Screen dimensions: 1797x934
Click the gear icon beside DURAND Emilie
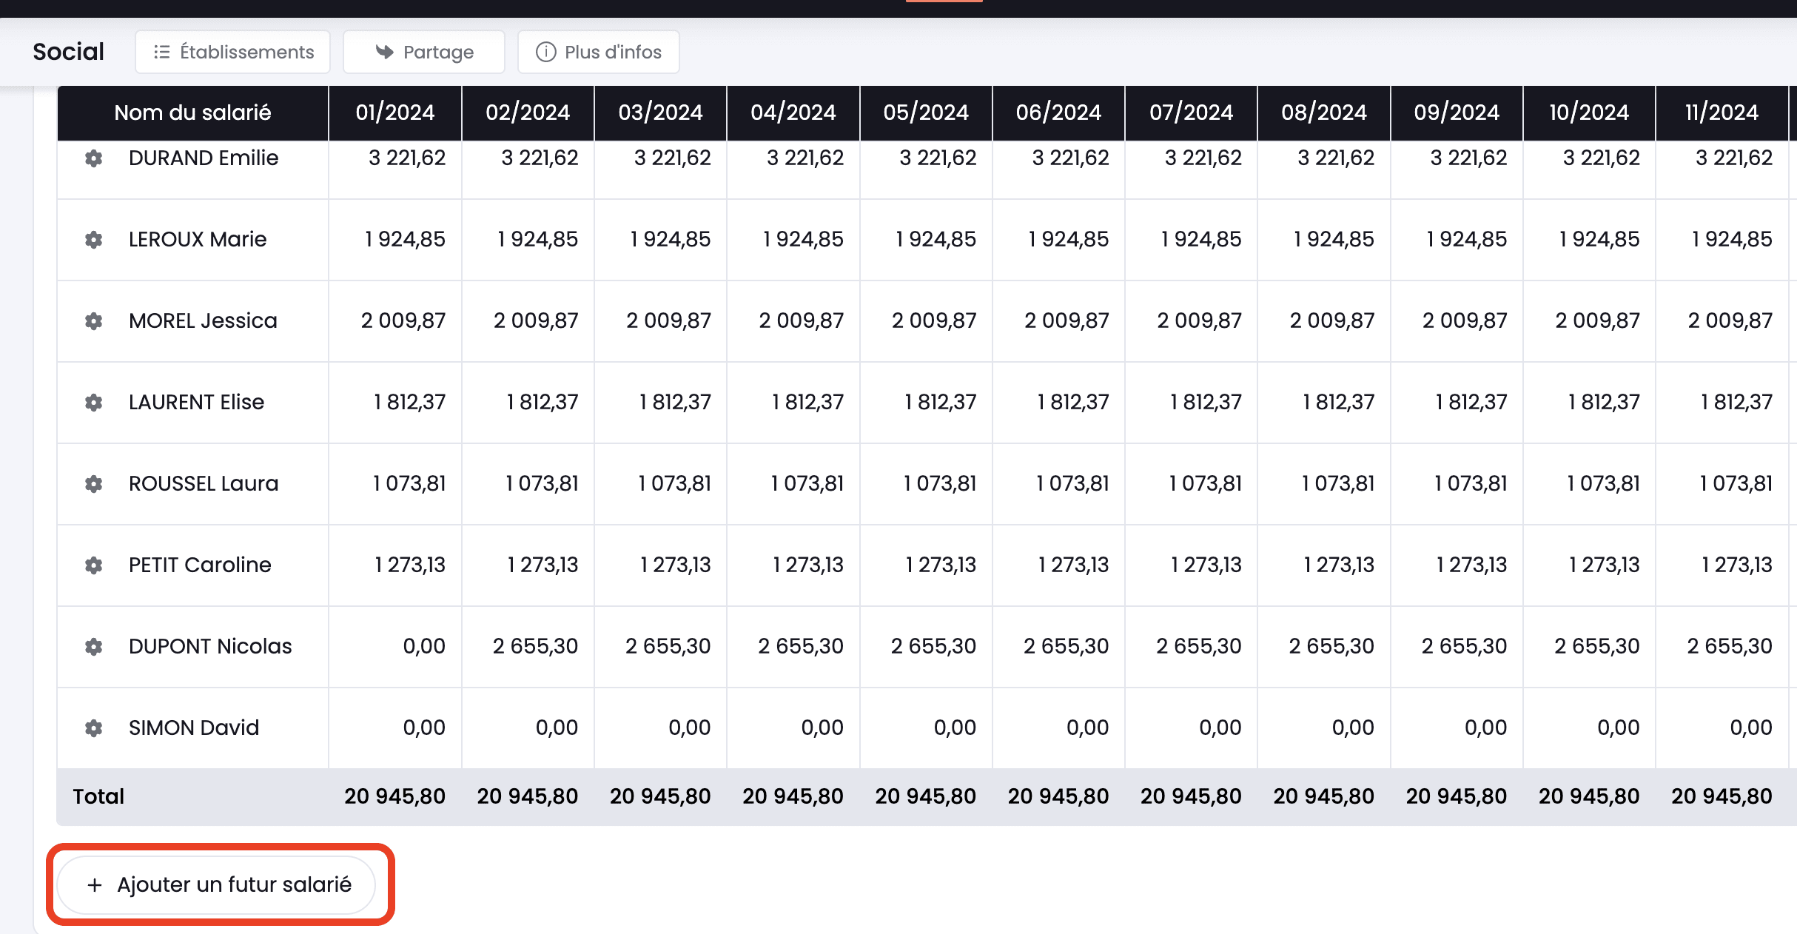point(93,158)
